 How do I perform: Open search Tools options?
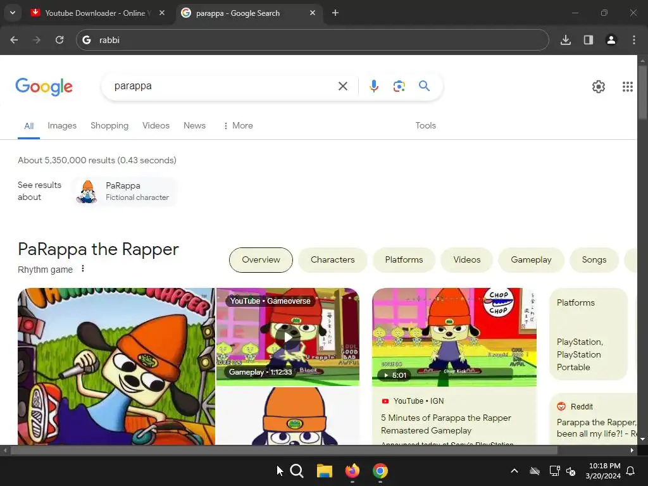tap(426, 126)
